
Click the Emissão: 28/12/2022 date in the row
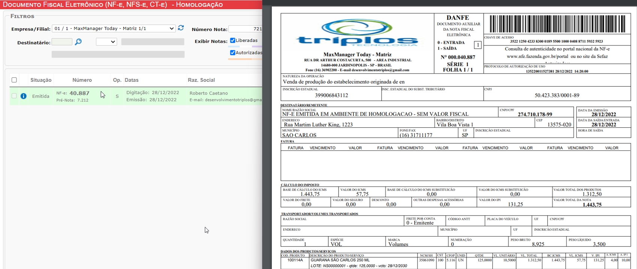click(x=151, y=100)
